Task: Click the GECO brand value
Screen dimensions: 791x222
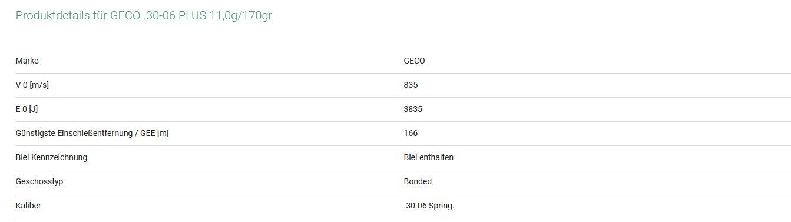Action: (x=414, y=61)
